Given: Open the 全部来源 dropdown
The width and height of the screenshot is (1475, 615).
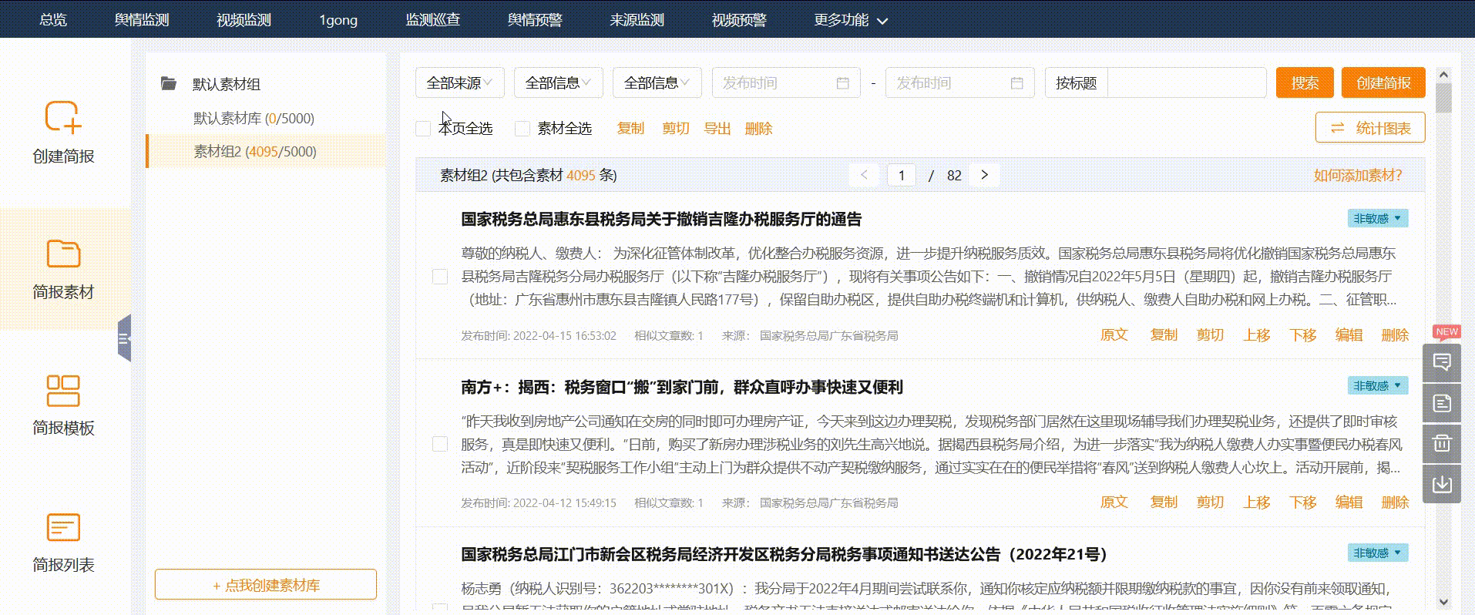Looking at the screenshot, I should coord(460,82).
